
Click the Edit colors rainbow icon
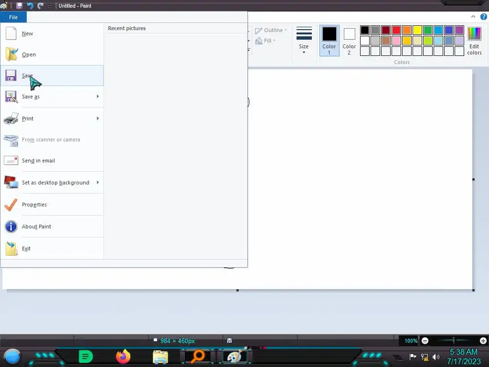(x=474, y=34)
